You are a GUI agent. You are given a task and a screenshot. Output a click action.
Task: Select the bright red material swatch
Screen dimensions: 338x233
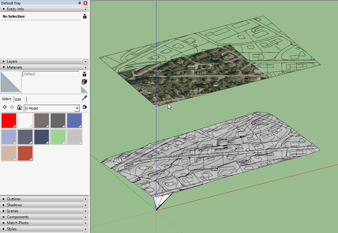(x=9, y=121)
